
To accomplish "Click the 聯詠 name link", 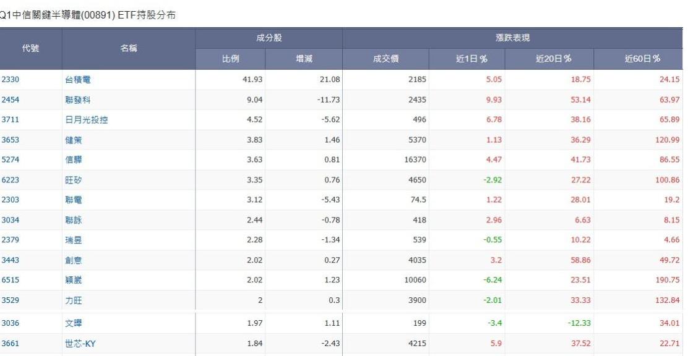I will [x=73, y=221].
